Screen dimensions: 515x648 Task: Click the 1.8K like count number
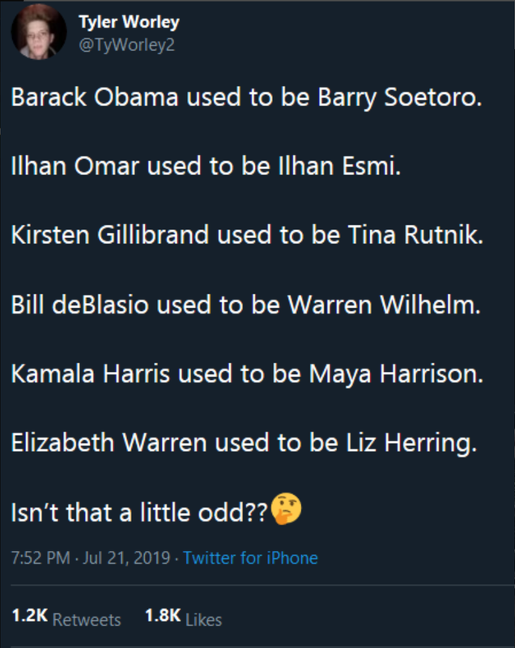[x=163, y=616]
